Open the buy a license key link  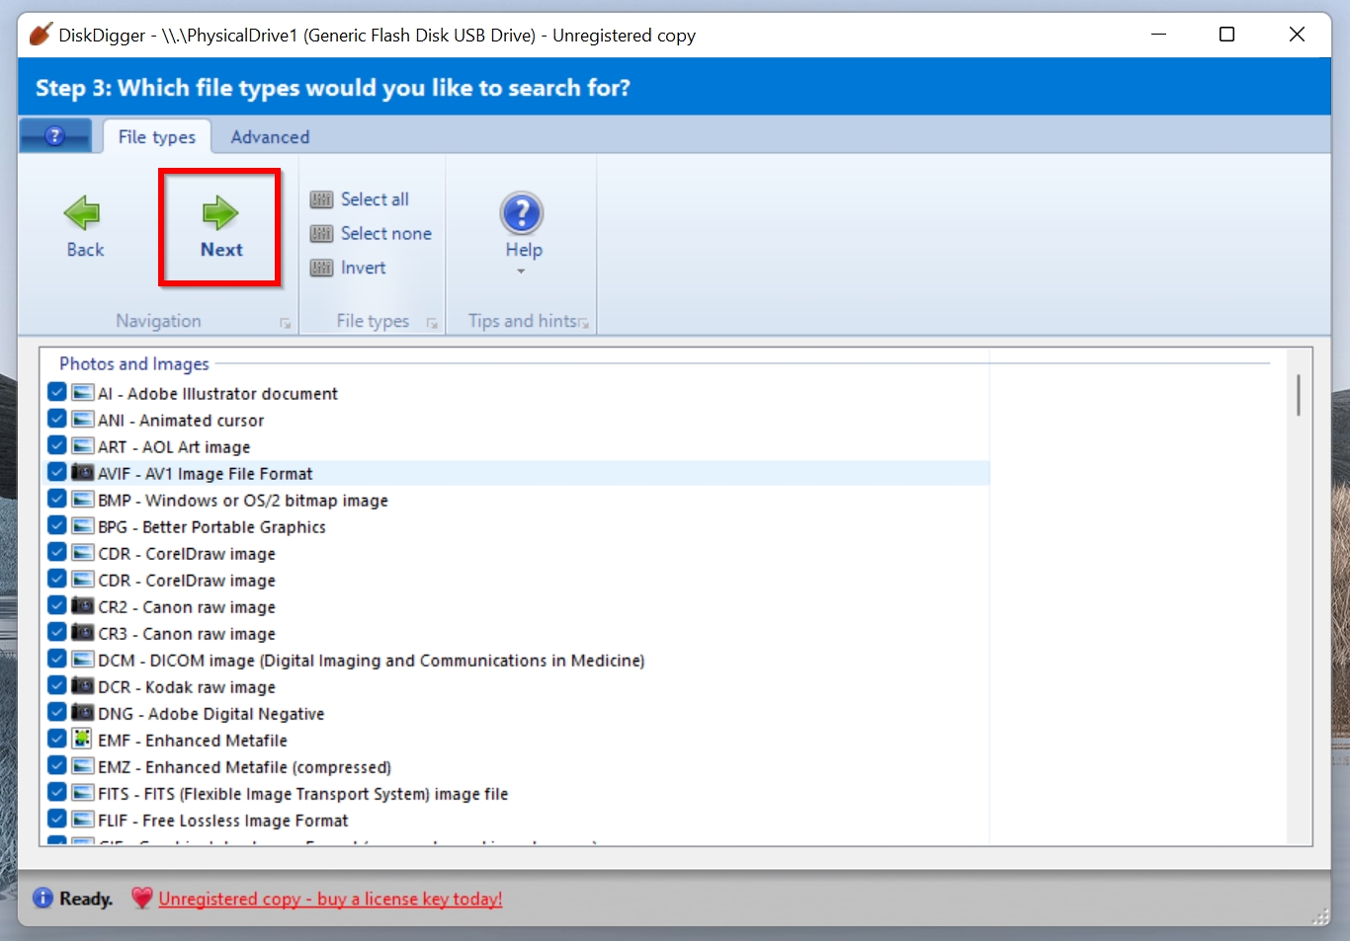(x=330, y=899)
